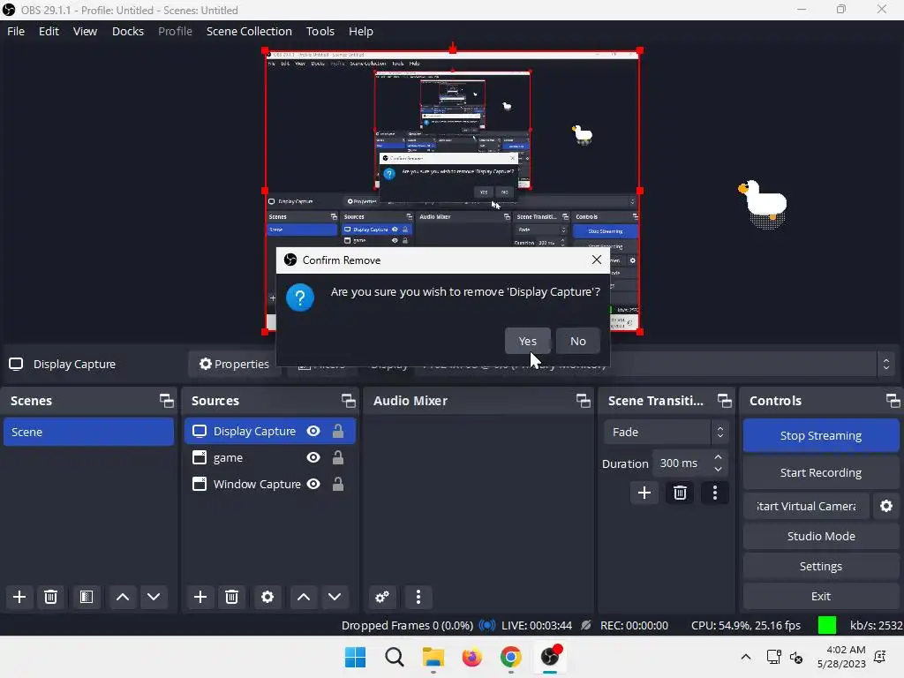Open OBS Settings

pyautogui.click(x=821, y=566)
